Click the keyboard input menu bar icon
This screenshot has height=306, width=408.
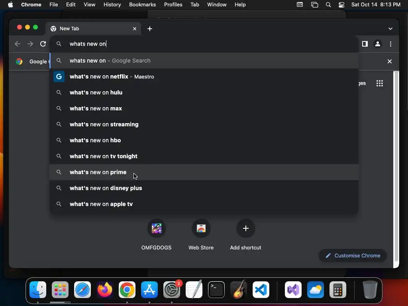click(x=300, y=5)
